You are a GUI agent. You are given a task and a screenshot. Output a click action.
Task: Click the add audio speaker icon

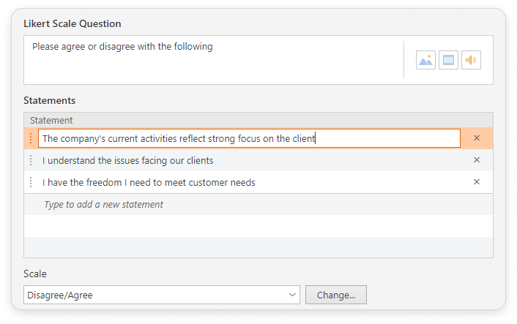[471, 60]
